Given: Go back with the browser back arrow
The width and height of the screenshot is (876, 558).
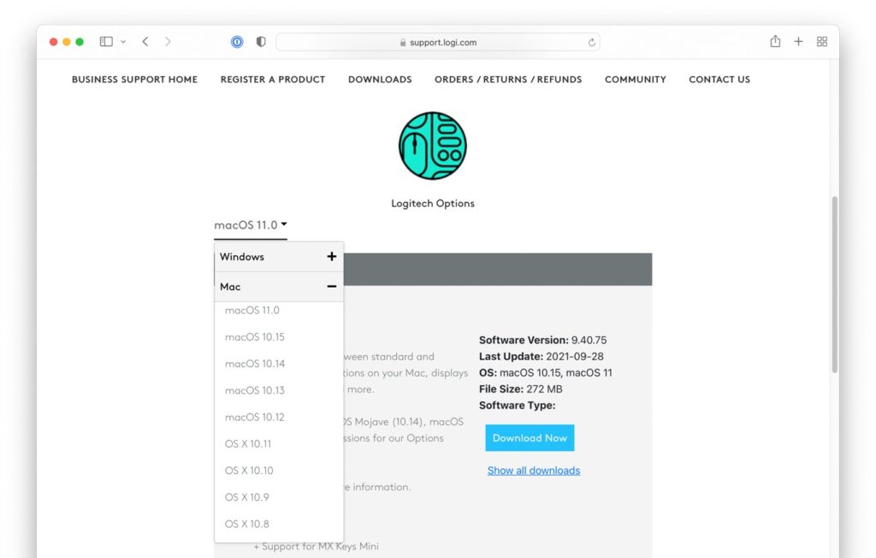Looking at the screenshot, I should pos(145,42).
